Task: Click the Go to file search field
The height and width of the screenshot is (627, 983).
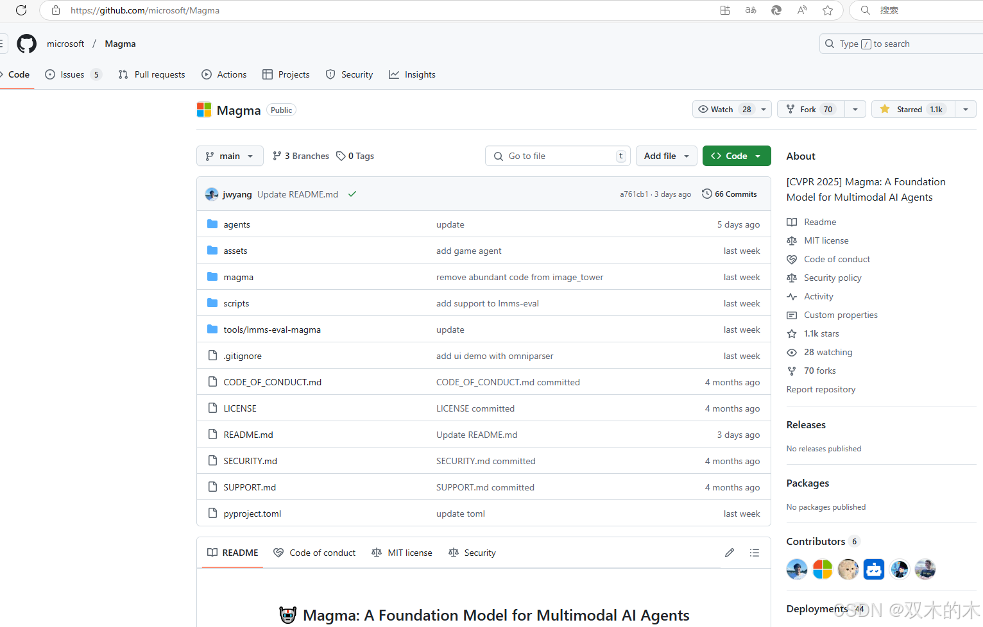Action: [558, 156]
